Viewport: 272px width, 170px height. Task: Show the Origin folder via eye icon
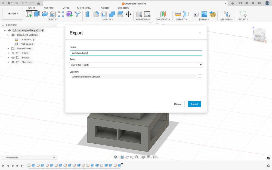pos(13,53)
